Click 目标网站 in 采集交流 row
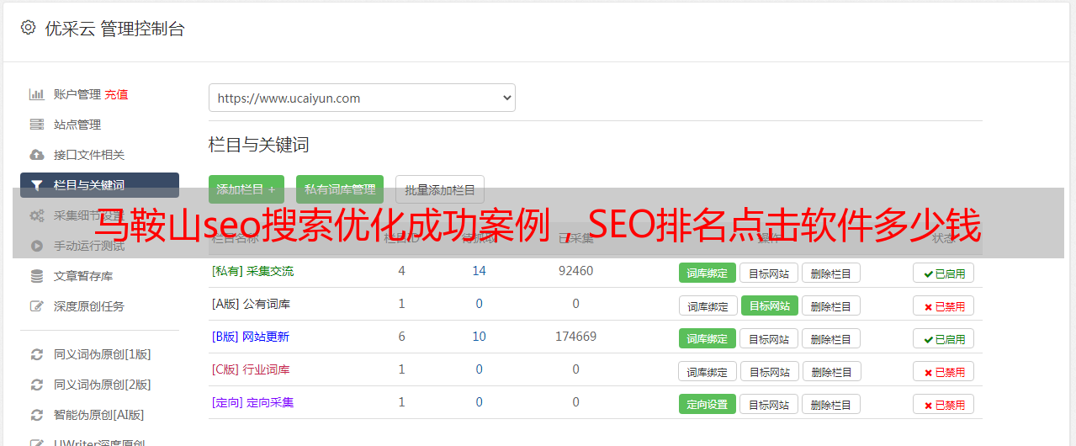Viewport: 1076px width, 446px height. [x=770, y=273]
